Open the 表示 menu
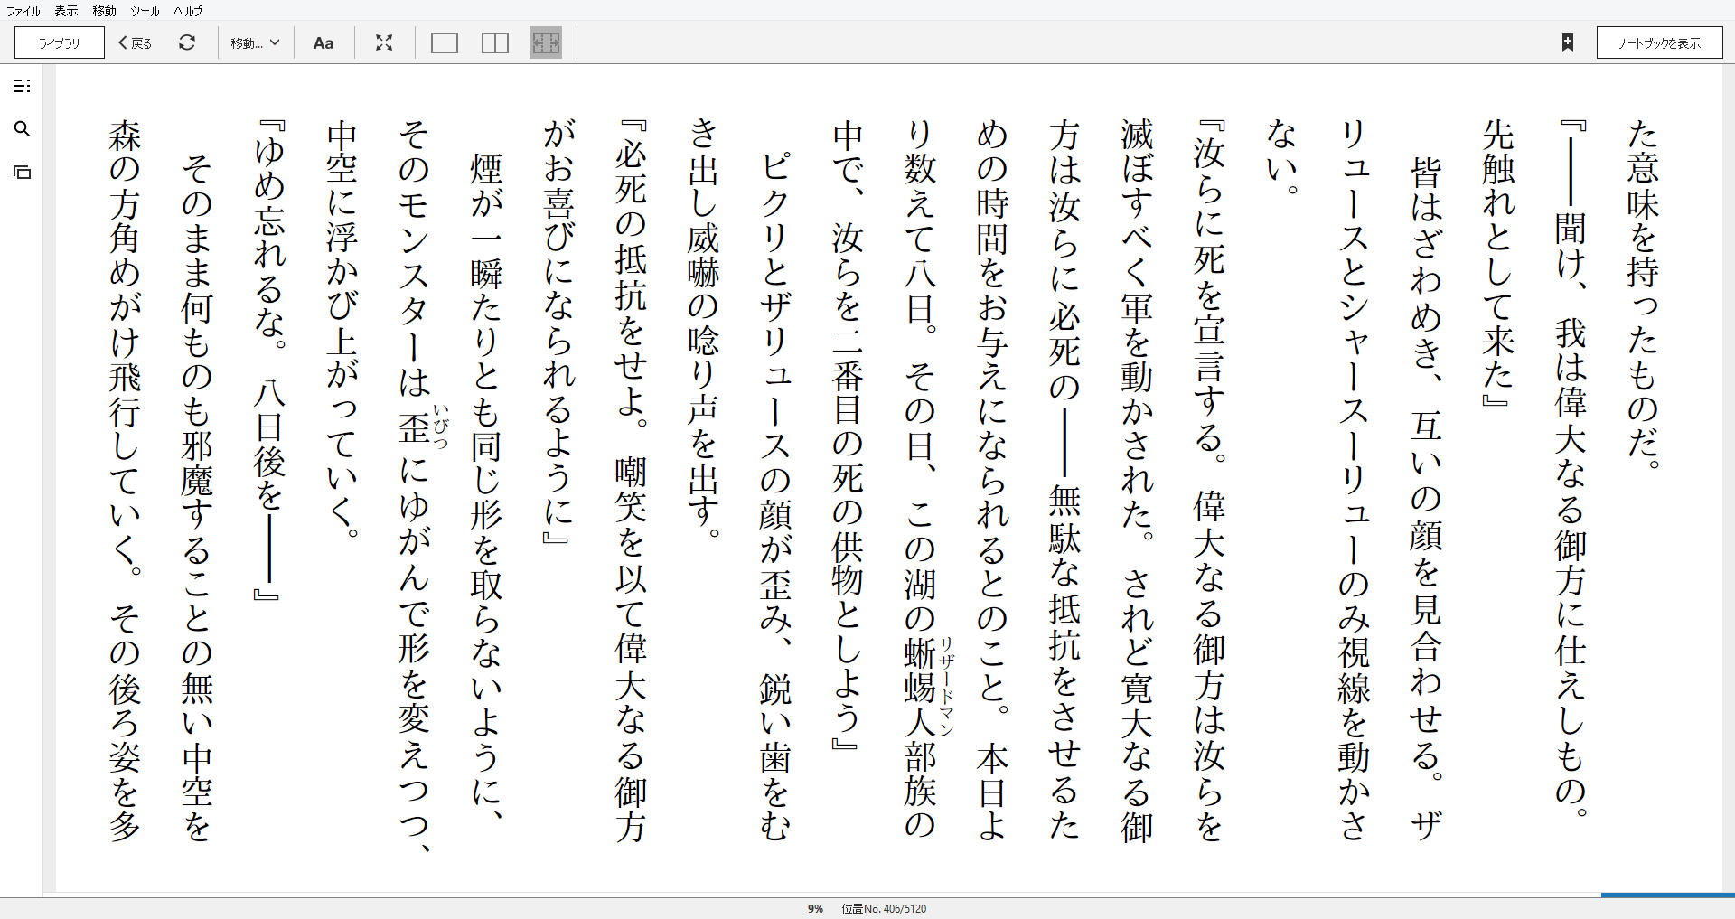The width and height of the screenshot is (1735, 919). 66,11
